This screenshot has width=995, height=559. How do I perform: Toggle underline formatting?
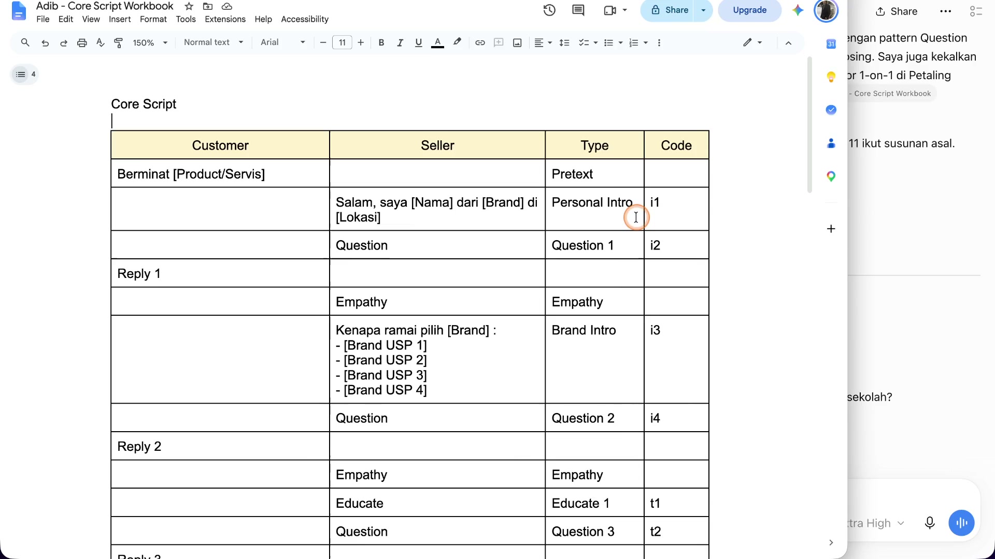tap(419, 42)
